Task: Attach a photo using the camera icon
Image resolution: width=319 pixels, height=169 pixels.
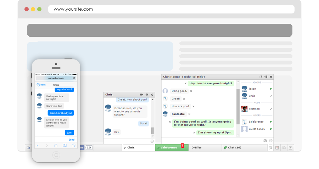Action: tap(265, 141)
